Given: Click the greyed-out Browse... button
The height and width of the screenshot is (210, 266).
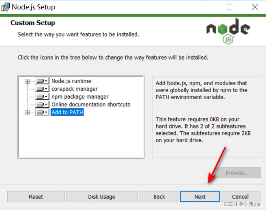Looking at the screenshot, I should (x=237, y=173).
